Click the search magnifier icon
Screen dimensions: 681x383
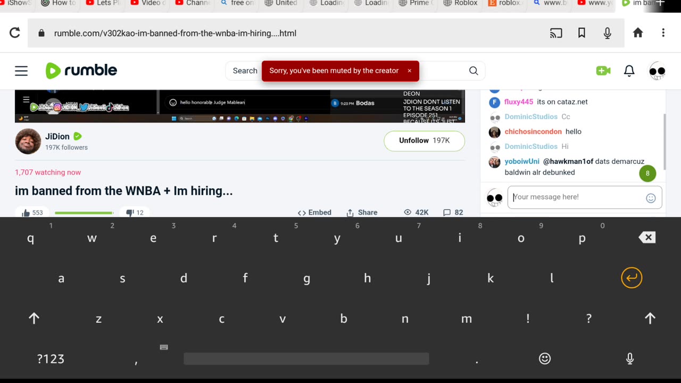(474, 71)
